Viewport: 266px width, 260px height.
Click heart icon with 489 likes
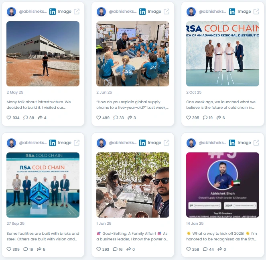coord(99,118)
